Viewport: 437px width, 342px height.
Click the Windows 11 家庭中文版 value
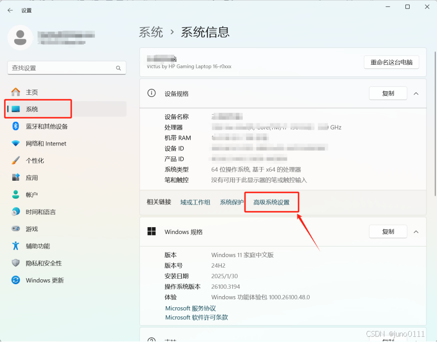(243, 255)
